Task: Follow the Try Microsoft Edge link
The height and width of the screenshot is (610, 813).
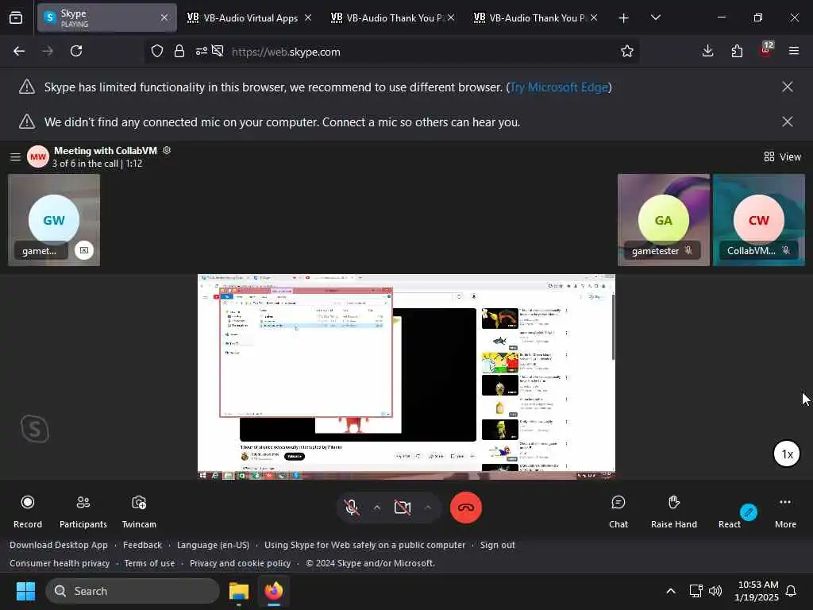Action: (x=559, y=87)
